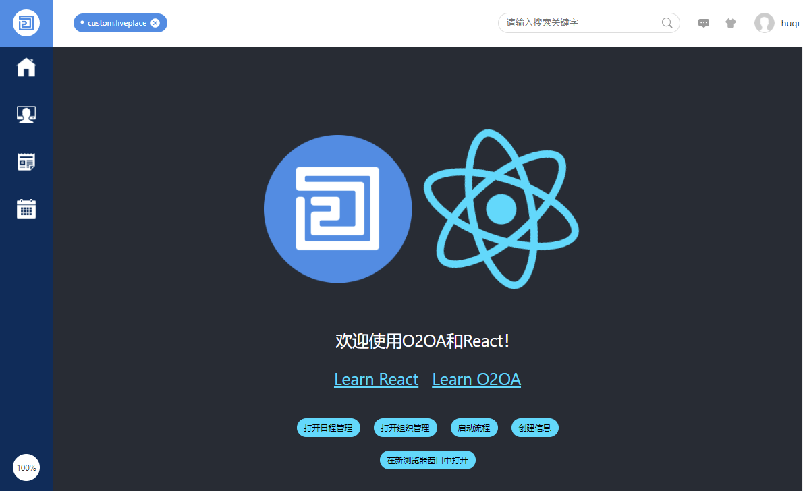The height and width of the screenshot is (491, 803).
Task: Open the Home icon in sidebar
Action: (26, 67)
